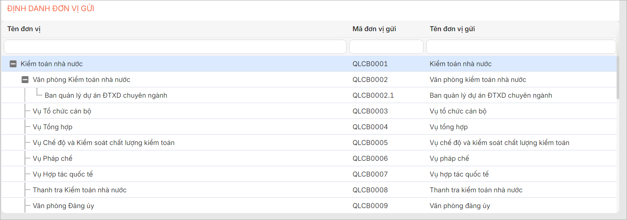Click the QLCB0002.1 code cell

pyautogui.click(x=373, y=95)
